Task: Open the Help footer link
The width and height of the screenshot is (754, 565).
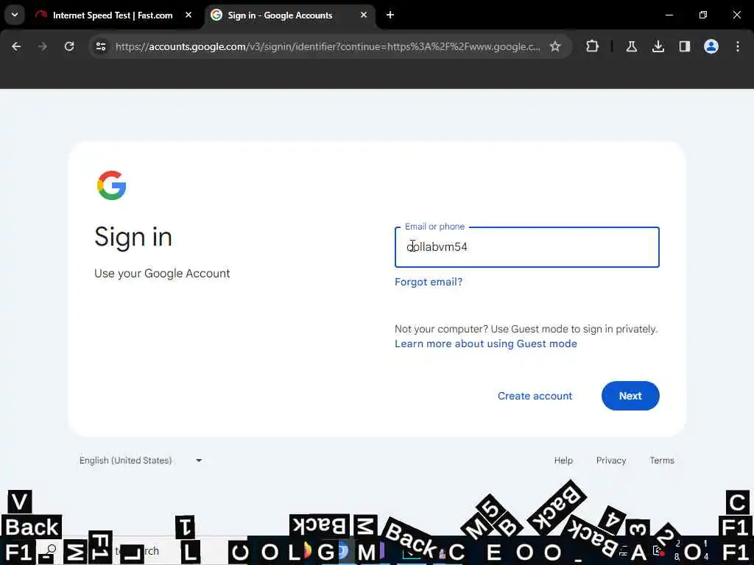Action: tap(563, 461)
